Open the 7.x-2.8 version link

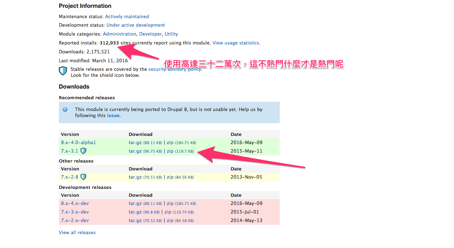tap(69, 177)
